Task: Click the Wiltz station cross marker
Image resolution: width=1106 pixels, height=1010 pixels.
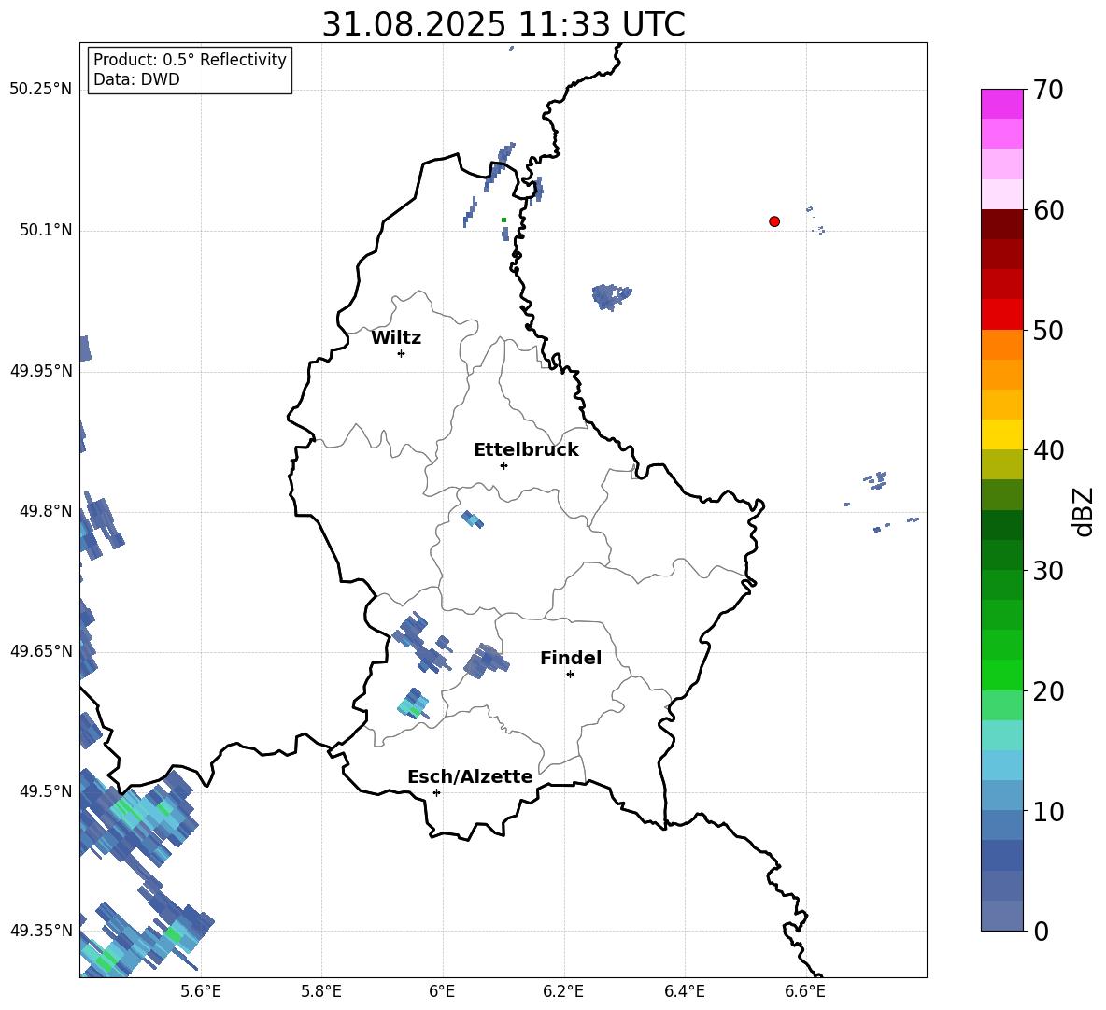Action: [x=402, y=353]
